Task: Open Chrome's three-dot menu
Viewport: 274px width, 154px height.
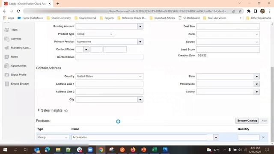Action: click(x=269, y=11)
